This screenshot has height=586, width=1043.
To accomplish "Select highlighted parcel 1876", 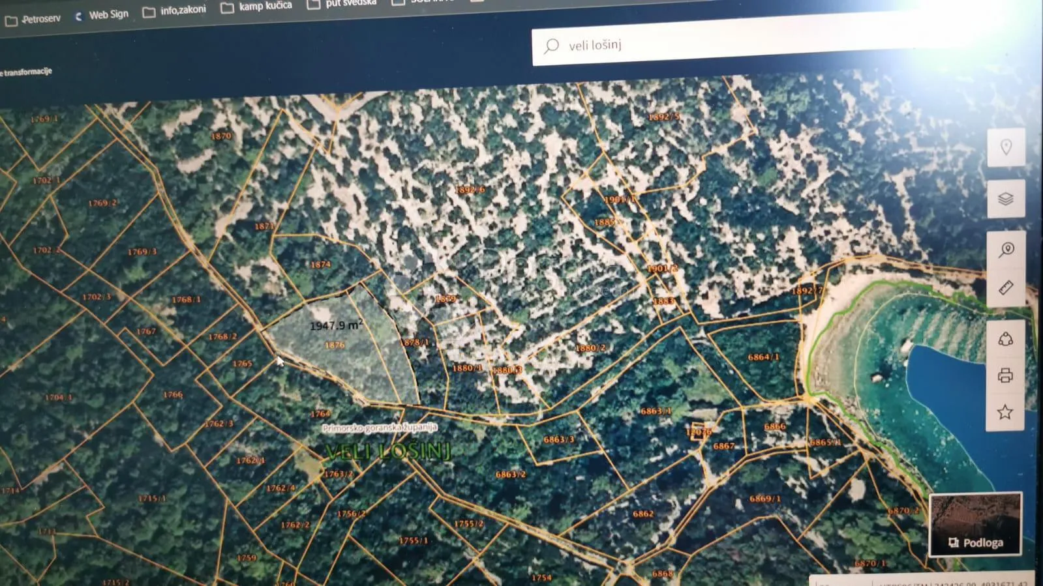I will (x=335, y=345).
